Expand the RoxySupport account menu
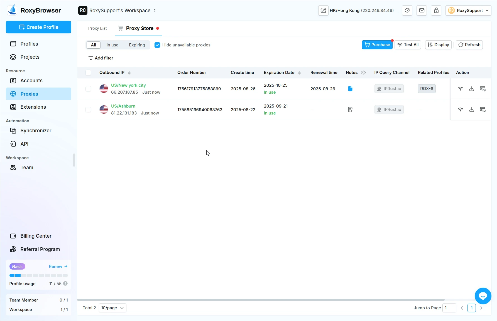This screenshot has width=497, height=321. pos(468,11)
